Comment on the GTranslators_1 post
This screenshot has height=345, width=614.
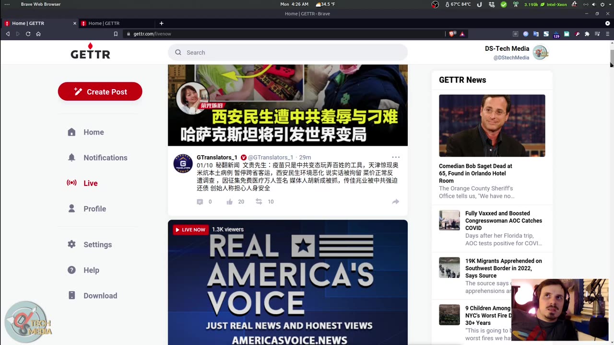tap(200, 202)
